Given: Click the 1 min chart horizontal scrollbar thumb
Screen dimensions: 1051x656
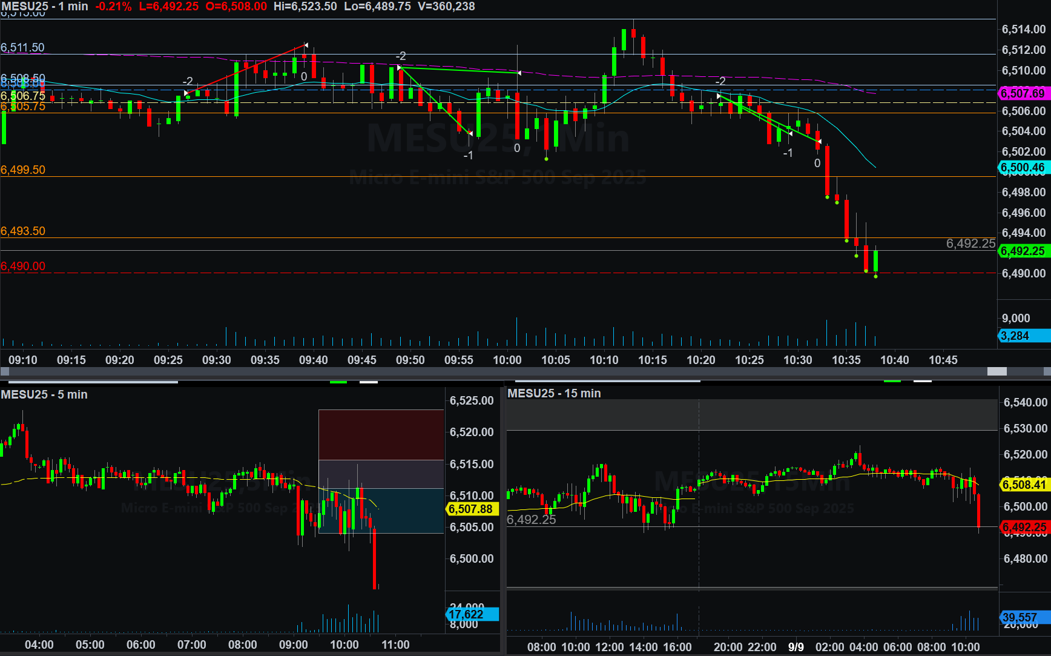Looking at the screenshot, I should (x=997, y=371).
